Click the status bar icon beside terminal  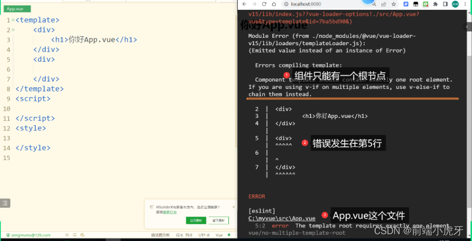(x=82, y=235)
